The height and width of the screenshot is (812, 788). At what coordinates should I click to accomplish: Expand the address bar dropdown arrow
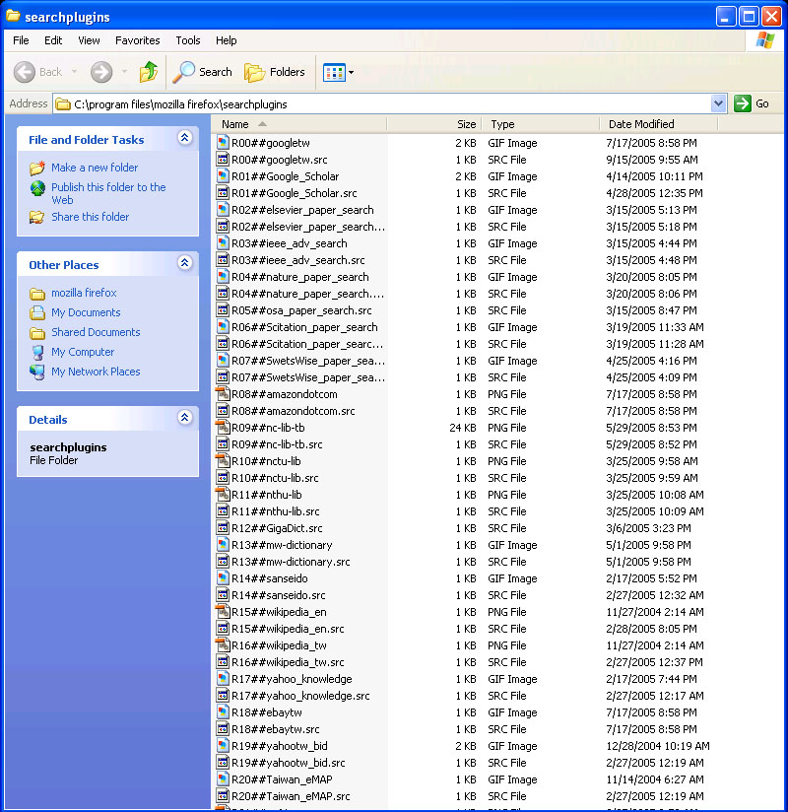pos(718,103)
